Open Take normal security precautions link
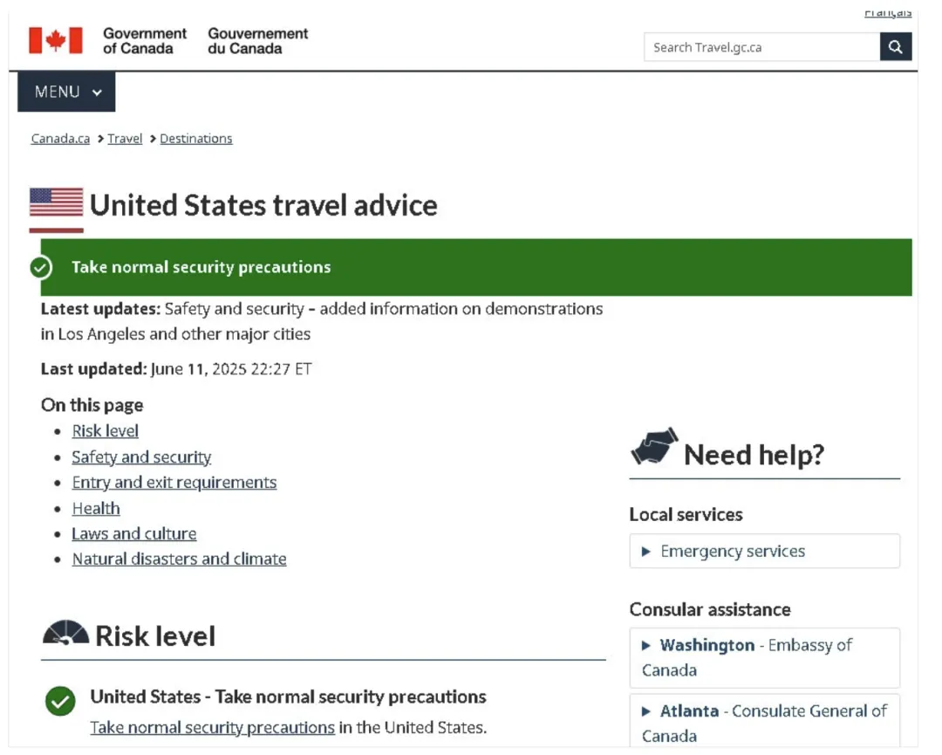The height and width of the screenshot is (755, 942). point(212,727)
